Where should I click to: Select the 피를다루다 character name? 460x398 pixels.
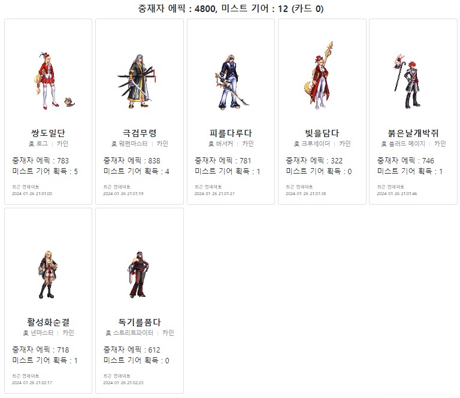pyautogui.click(x=231, y=133)
